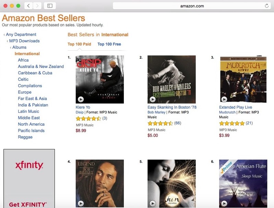Play preview of Mudcrutch Extended Play Live

pos(224,99)
